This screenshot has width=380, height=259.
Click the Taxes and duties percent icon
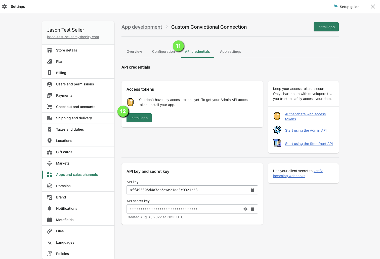point(50,129)
